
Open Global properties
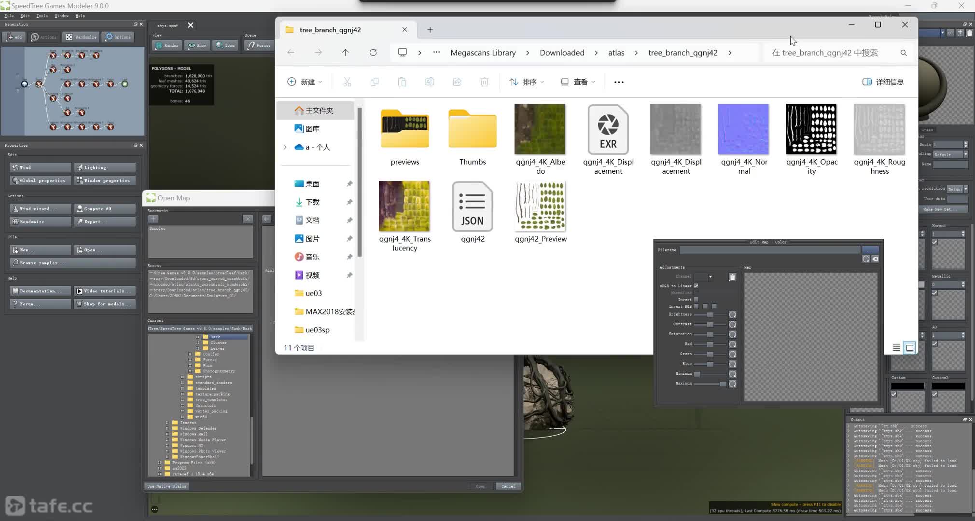tap(41, 180)
